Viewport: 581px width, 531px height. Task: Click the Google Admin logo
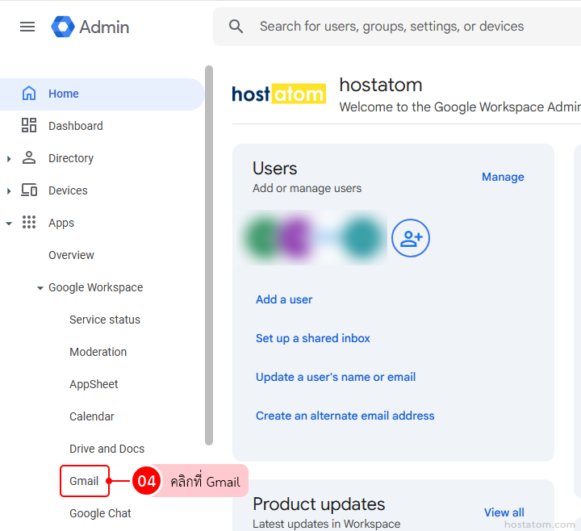(x=90, y=27)
